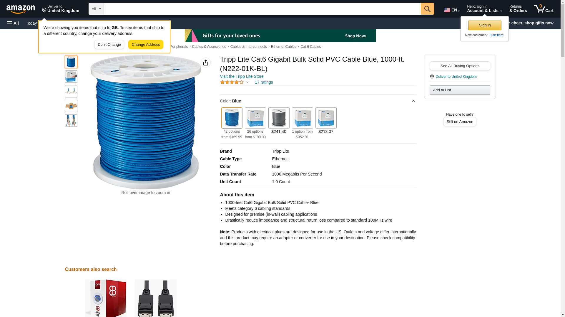Click the US flag language selector
565x317 pixels.
pos(452,10)
